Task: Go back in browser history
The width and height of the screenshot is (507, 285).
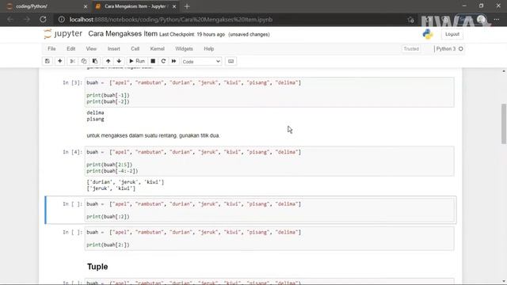Action: click(x=10, y=19)
